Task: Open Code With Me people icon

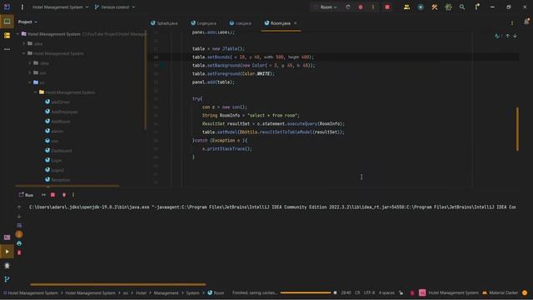Action: (406, 7)
